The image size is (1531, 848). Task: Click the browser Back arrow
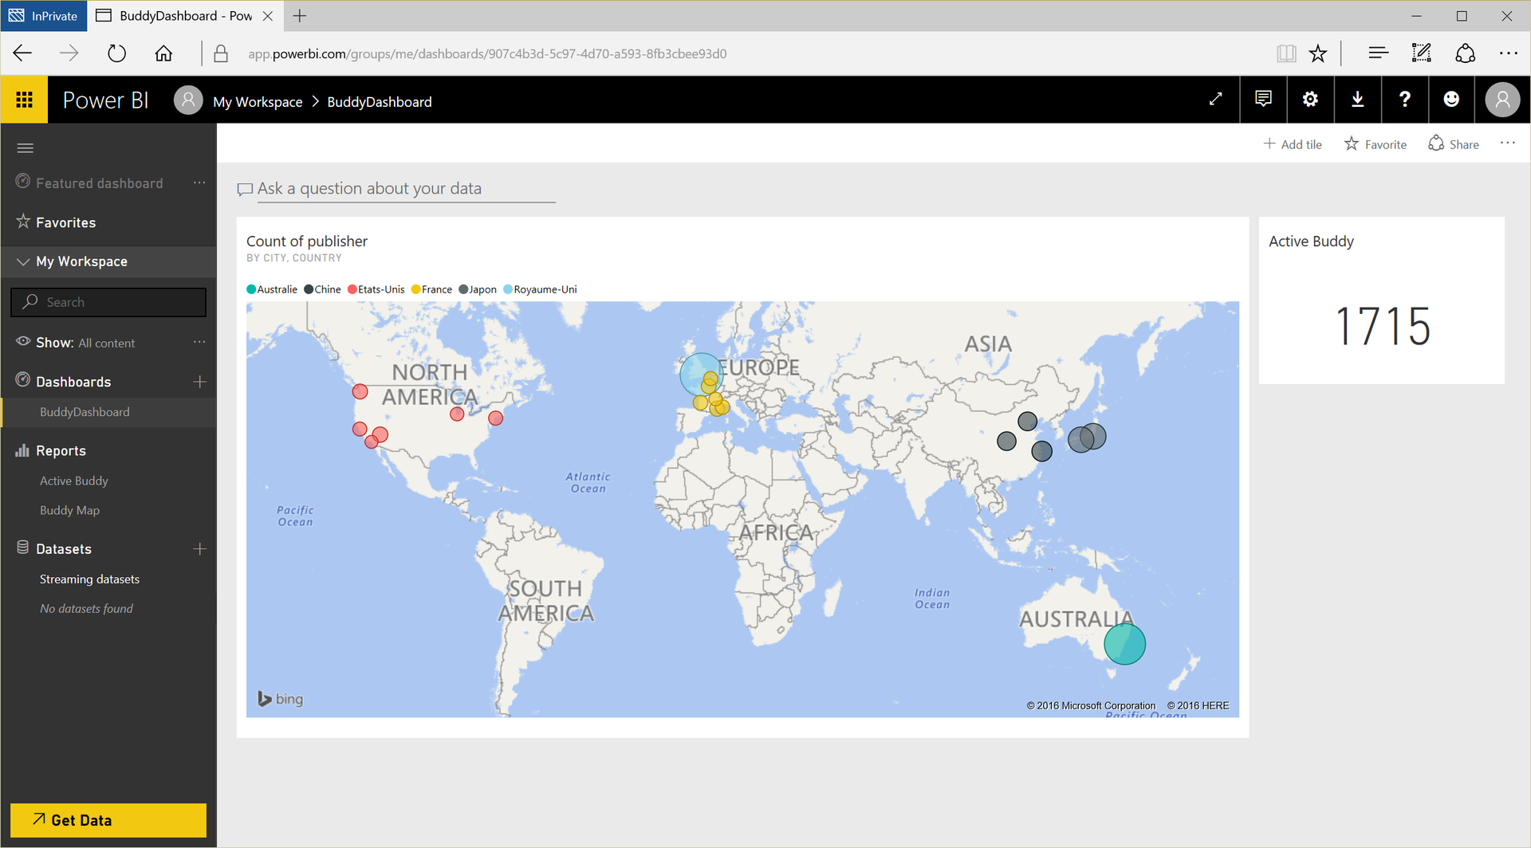click(22, 53)
